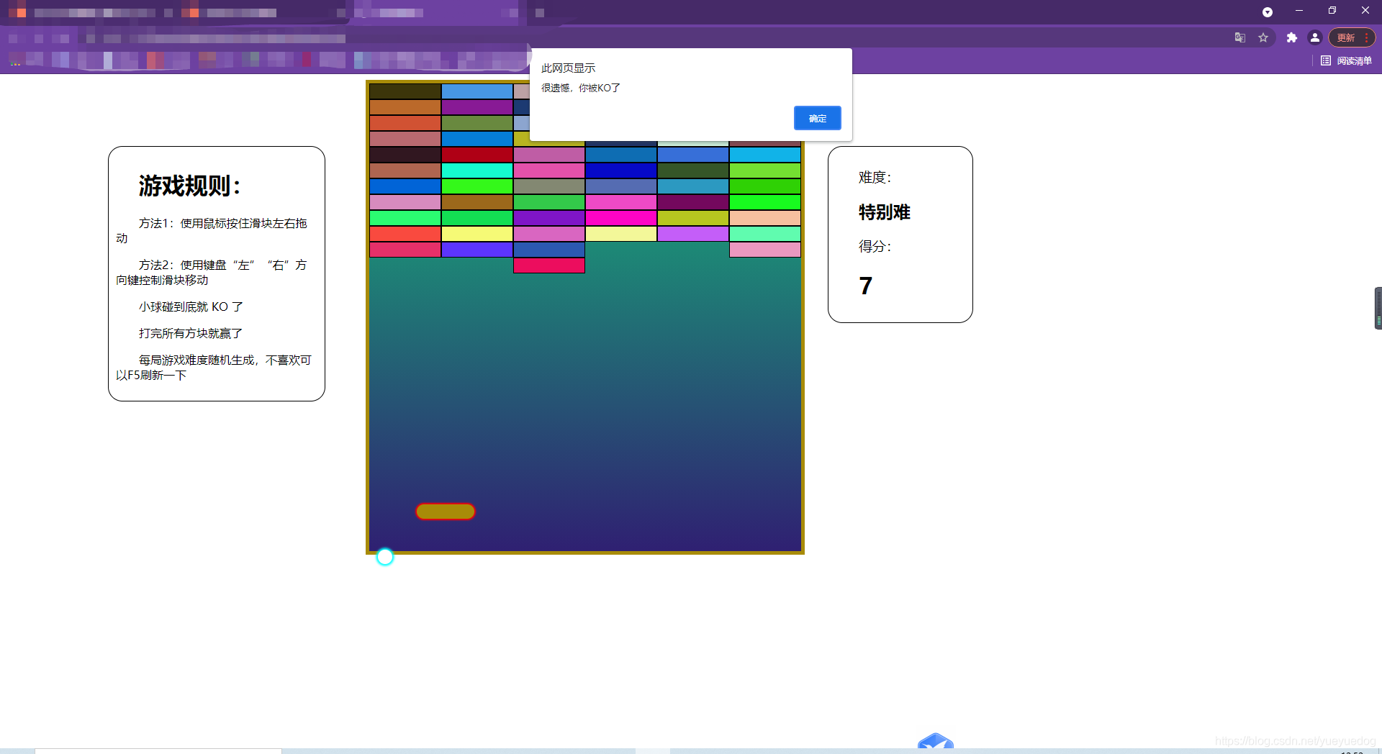Click the blue bird icon at bottom
This screenshot has width=1382, height=754.
coord(936,742)
